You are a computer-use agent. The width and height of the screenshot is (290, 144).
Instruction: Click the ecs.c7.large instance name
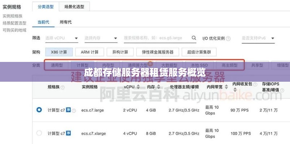point(92,110)
